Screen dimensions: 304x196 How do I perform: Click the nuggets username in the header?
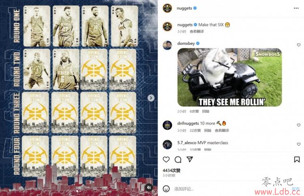pos(184,8)
